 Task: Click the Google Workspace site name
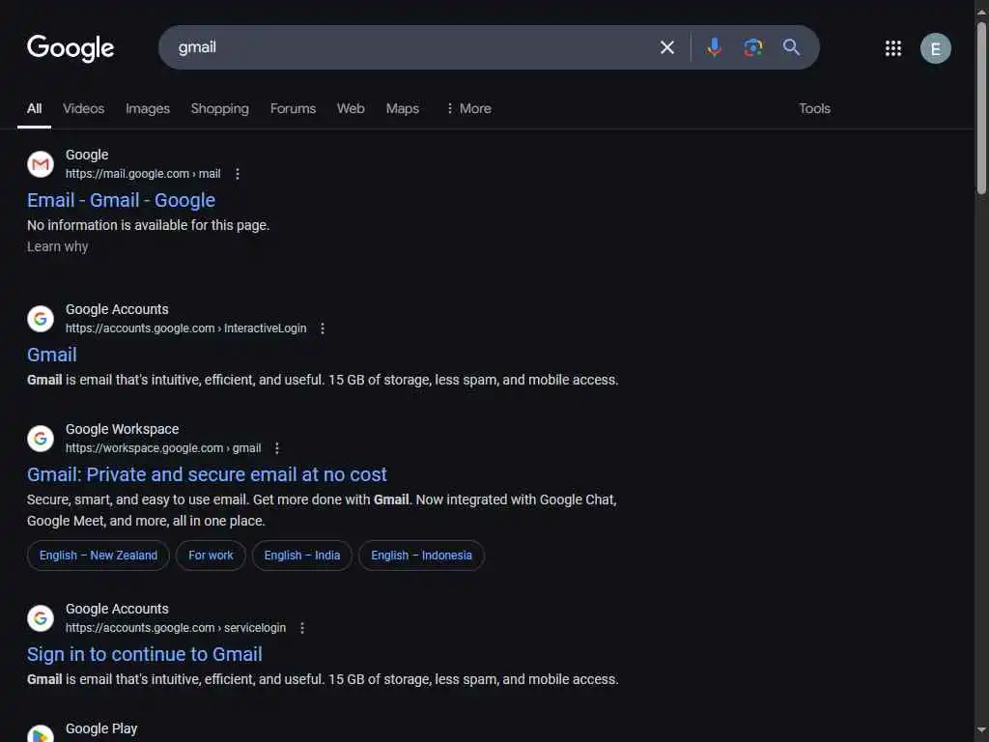pyautogui.click(x=123, y=429)
